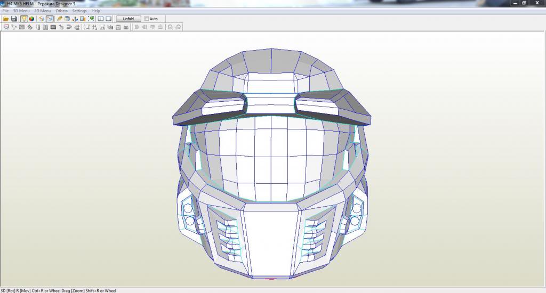Image resolution: width=546 pixels, height=293 pixels.
Task: Click the left-curving arrow icon
Action: (69, 27)
